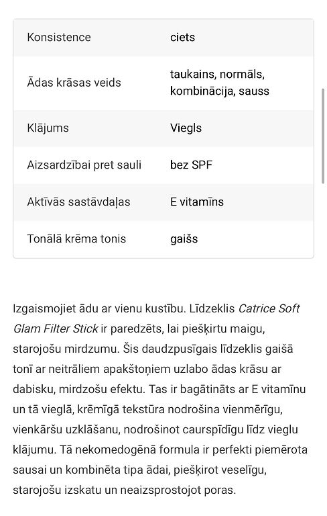The image size is (327, 516).
Task: Click the 'Aizsardzībai pret sauli' label
Action: coord(84,165)
